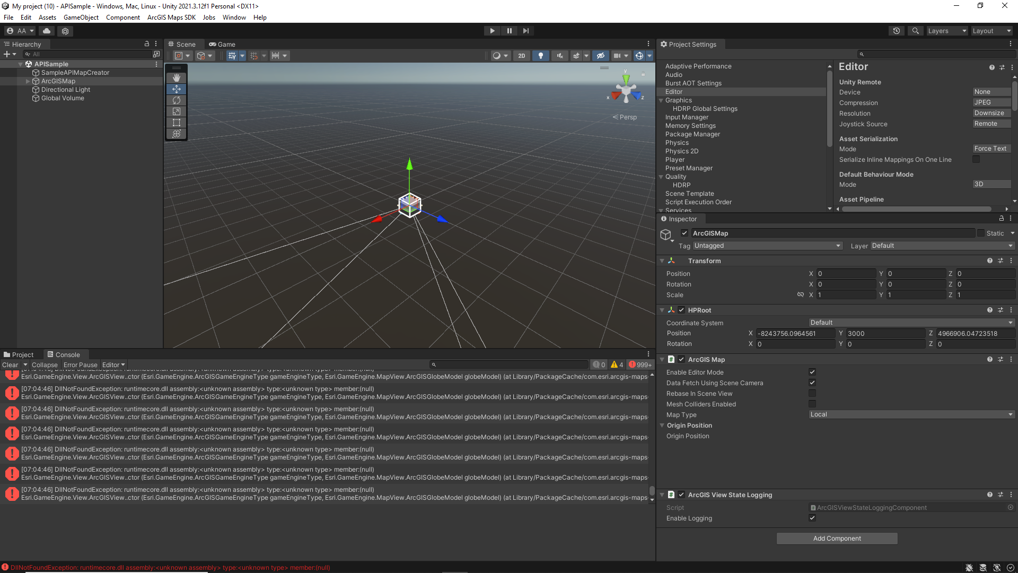Toggle Scene lighting lightbulb icon

click(540, 56)
